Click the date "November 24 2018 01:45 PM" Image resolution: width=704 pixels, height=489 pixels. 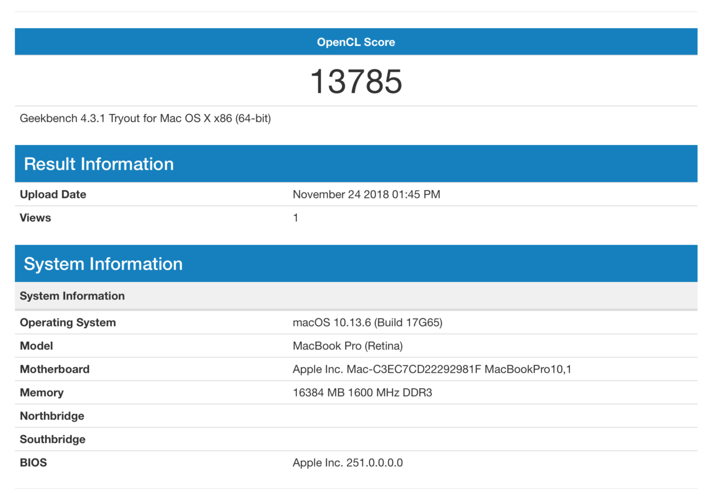[366, 194]
